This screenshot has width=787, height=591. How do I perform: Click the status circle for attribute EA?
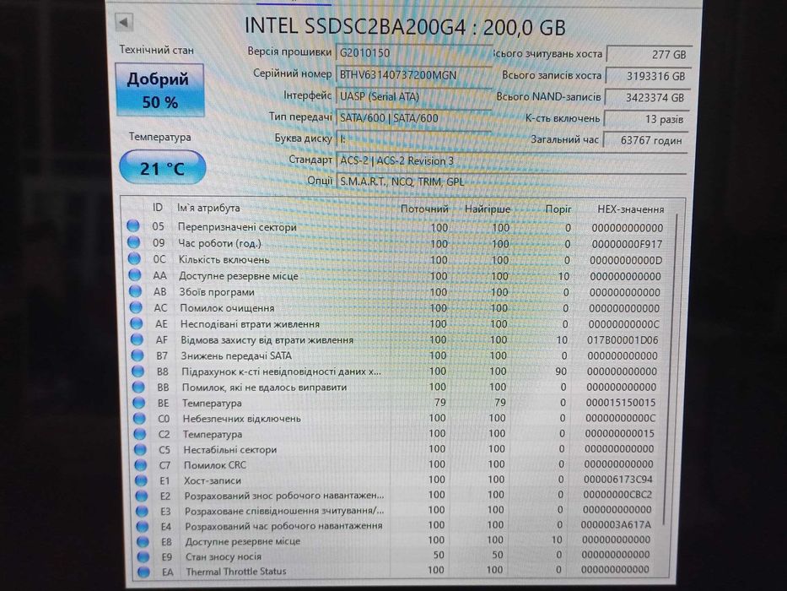tap(144, 572)
